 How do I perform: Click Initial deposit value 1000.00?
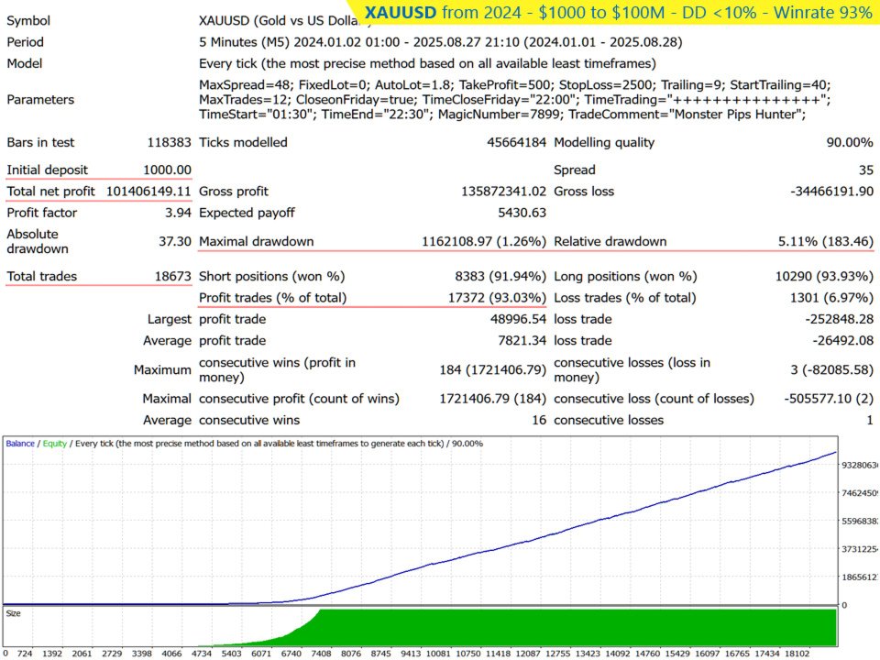point(167,170)
